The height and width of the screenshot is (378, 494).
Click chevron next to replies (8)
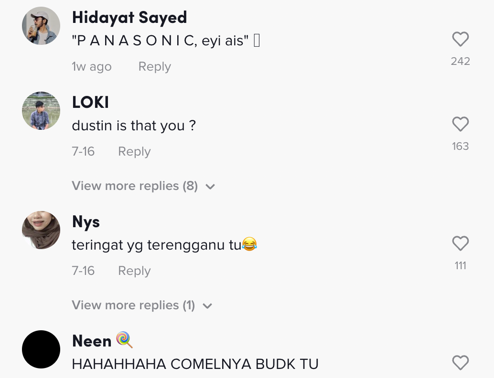click(210, 187)
